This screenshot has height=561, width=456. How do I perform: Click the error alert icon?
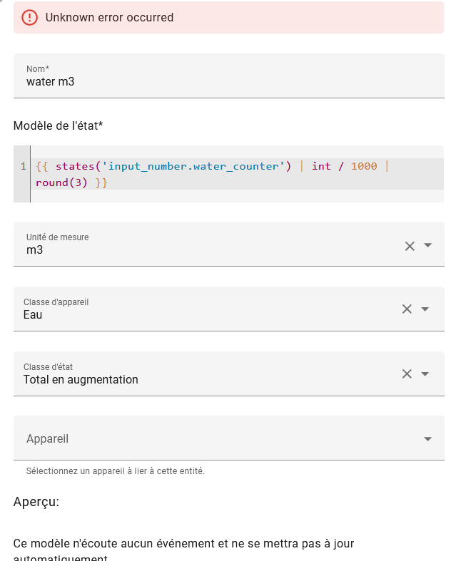[x=29, y=18]
